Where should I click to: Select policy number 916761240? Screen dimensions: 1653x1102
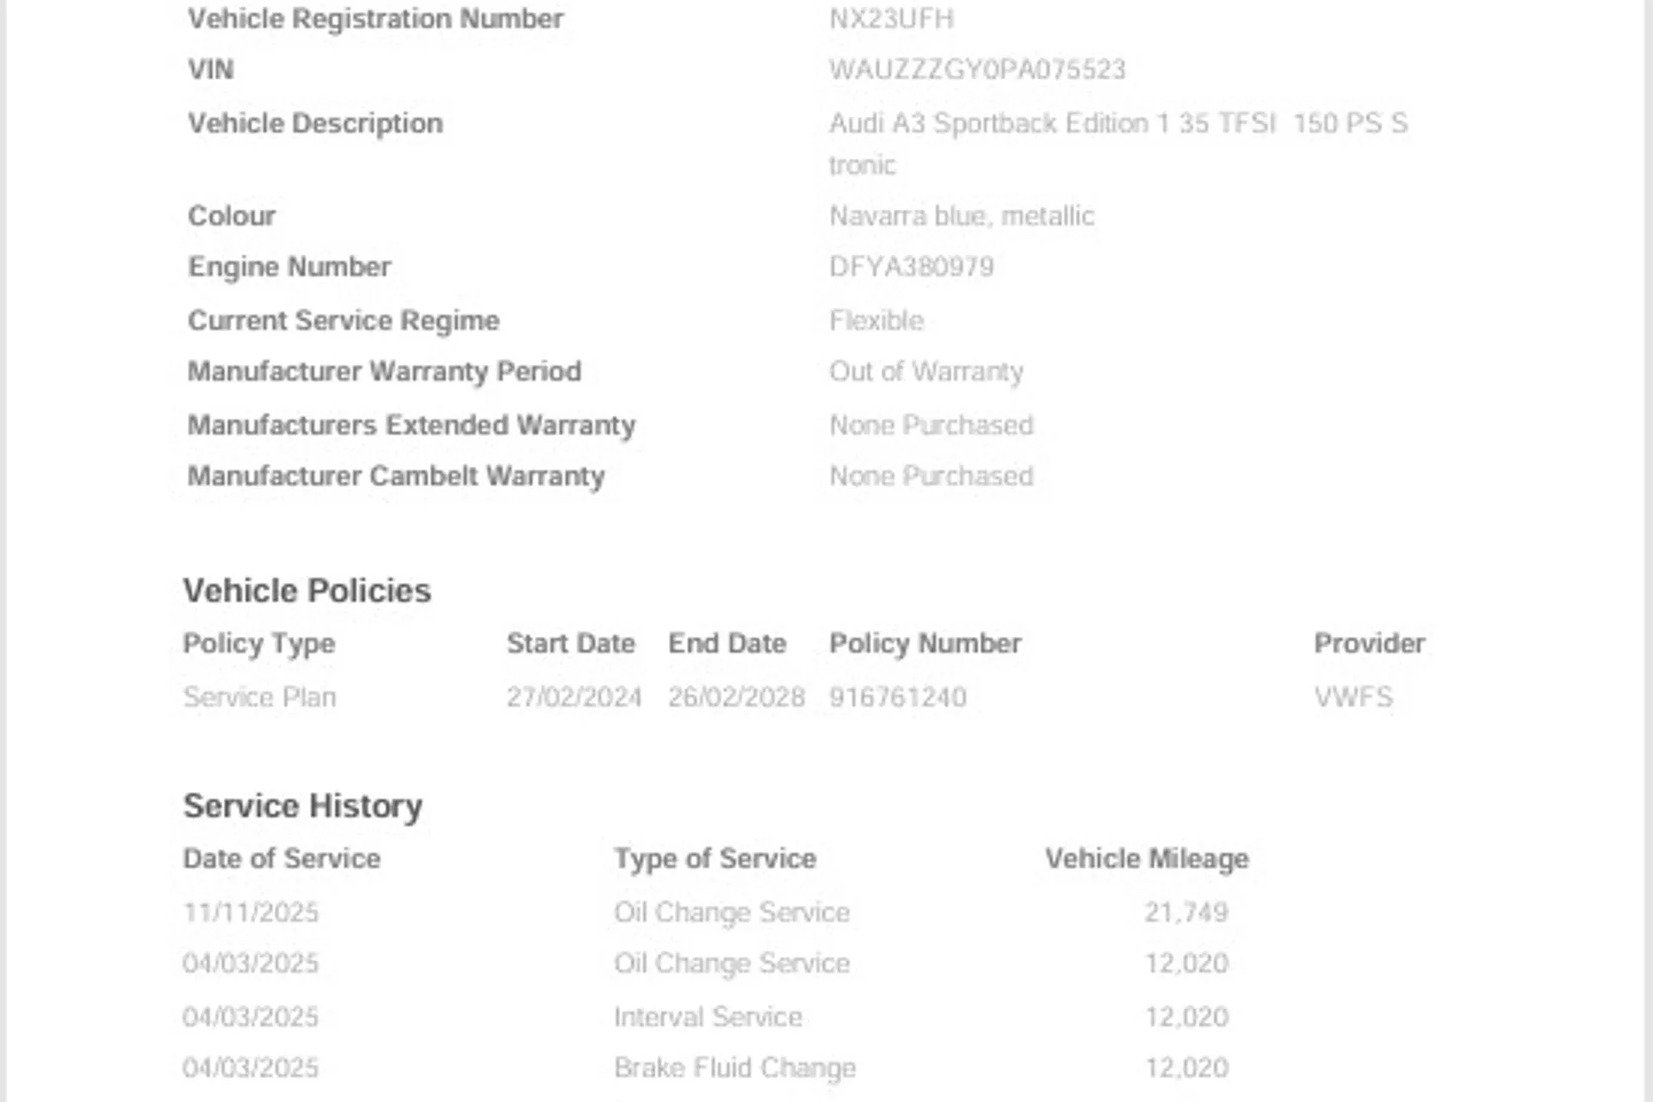coord(898,697)
